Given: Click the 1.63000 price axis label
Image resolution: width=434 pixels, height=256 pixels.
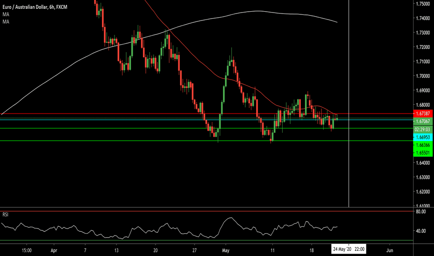Looking at the screenshot, I should (x=423, y=177).
